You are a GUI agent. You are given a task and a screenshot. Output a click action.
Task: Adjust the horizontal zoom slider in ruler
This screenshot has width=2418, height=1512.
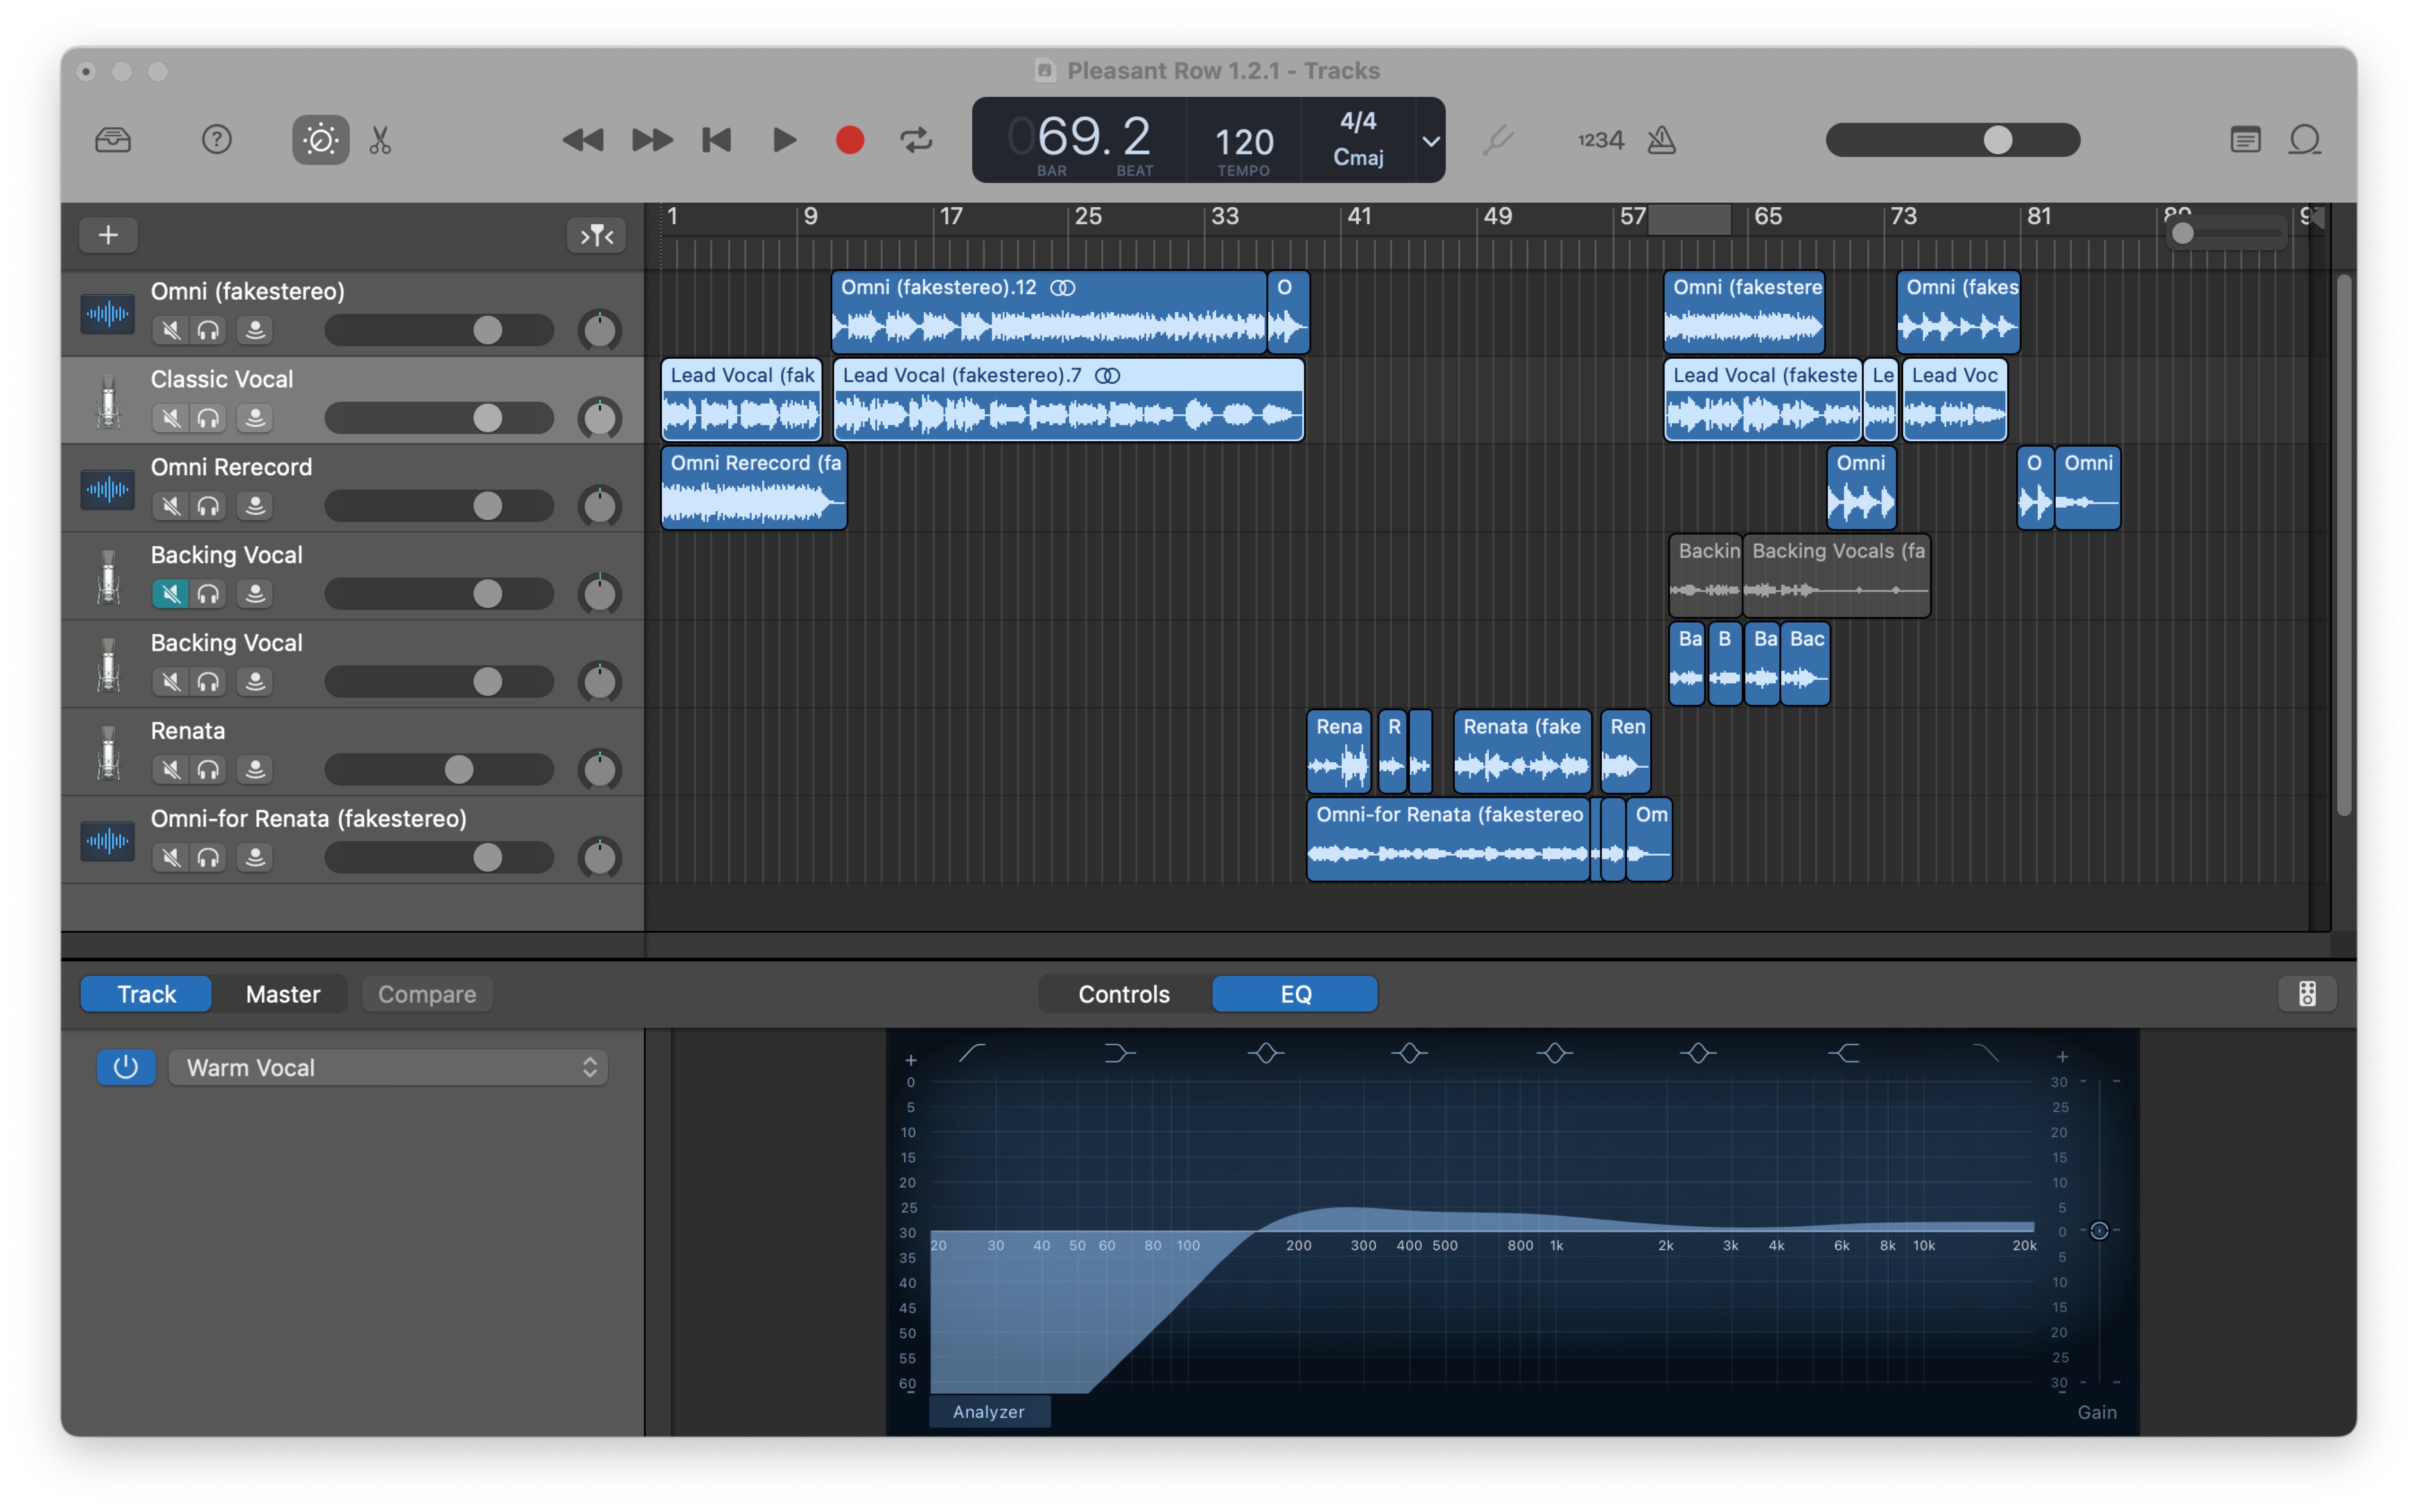coord(2226,234)
